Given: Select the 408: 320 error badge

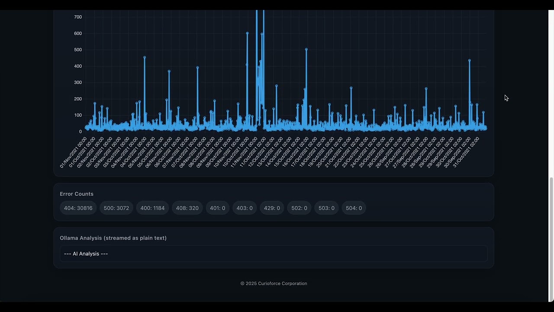Looking at the screenshot, I should pos(187,208).
